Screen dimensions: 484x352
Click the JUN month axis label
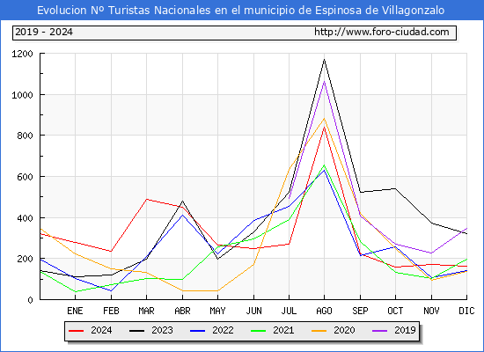click(253, 311)
